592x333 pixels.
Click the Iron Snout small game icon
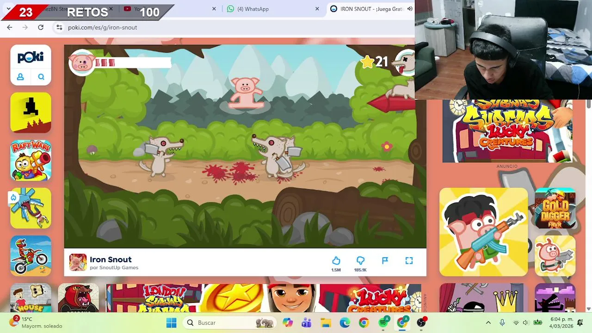78,262
